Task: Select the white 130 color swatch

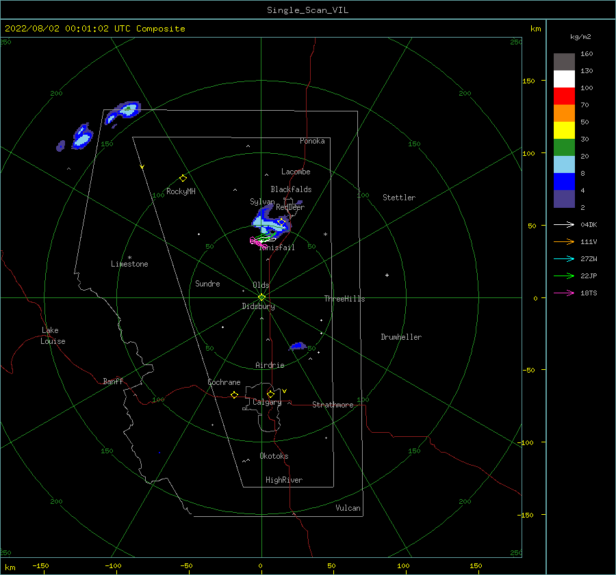Action: click(564, 79)
